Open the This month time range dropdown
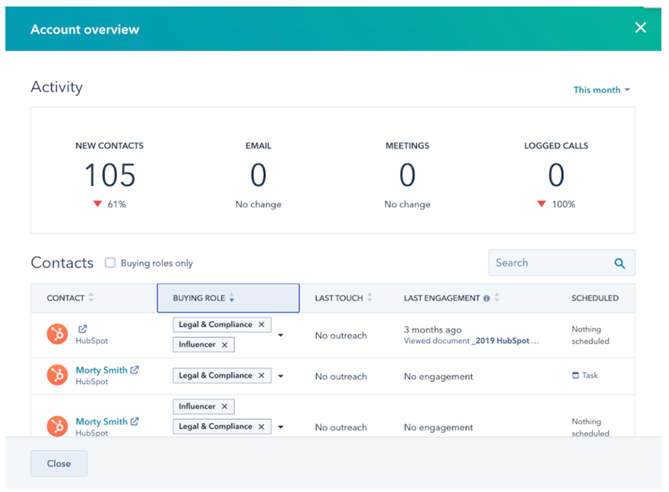Screen dimensions: 669x492 pos(601,90)
